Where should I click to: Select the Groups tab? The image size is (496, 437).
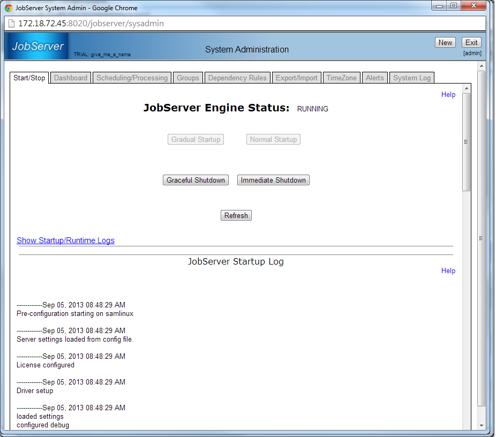[188, 78]
